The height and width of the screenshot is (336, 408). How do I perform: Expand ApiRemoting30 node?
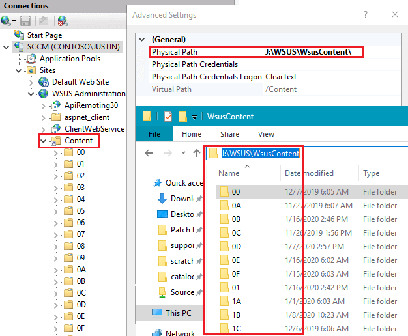pyautogui.click(x=43, y=106)
